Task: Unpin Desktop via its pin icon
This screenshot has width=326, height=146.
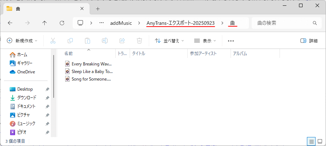Action: pos(47,89)
